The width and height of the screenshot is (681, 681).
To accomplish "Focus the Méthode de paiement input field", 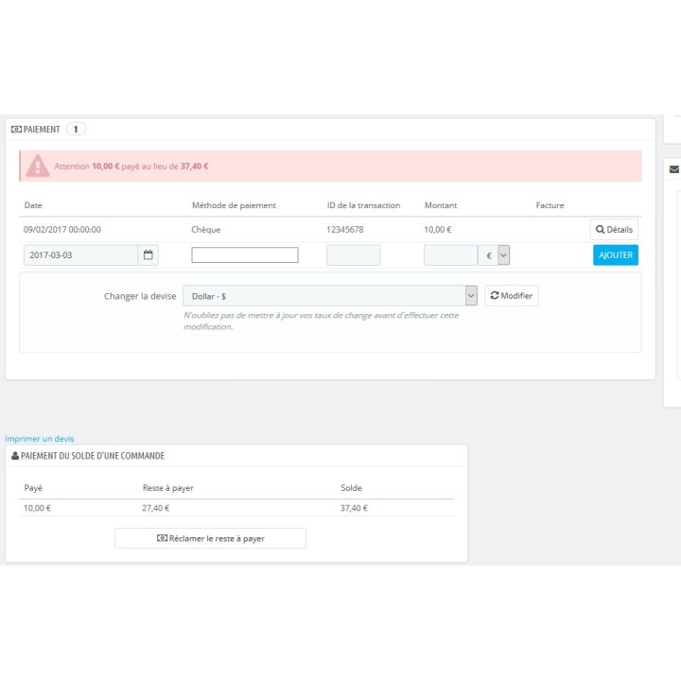I will pyautogui.click(x=245, y=255).
